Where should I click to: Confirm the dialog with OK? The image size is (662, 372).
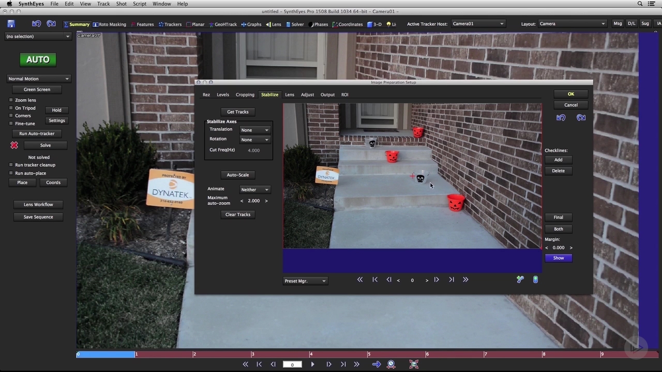tap(571, 94)
